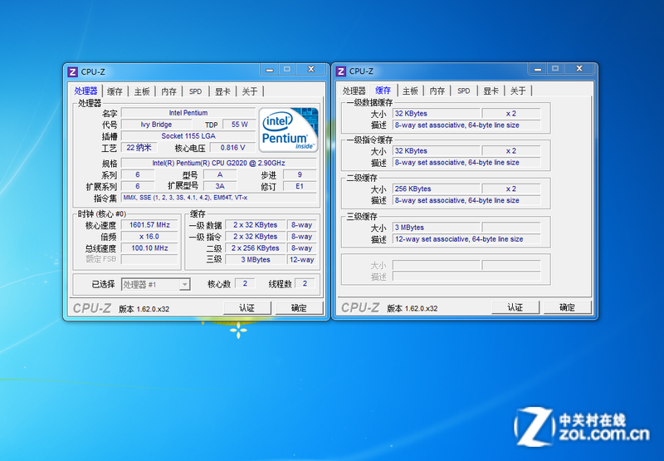
Task: Select 内存 tab in left window
Action: [168, 91]
